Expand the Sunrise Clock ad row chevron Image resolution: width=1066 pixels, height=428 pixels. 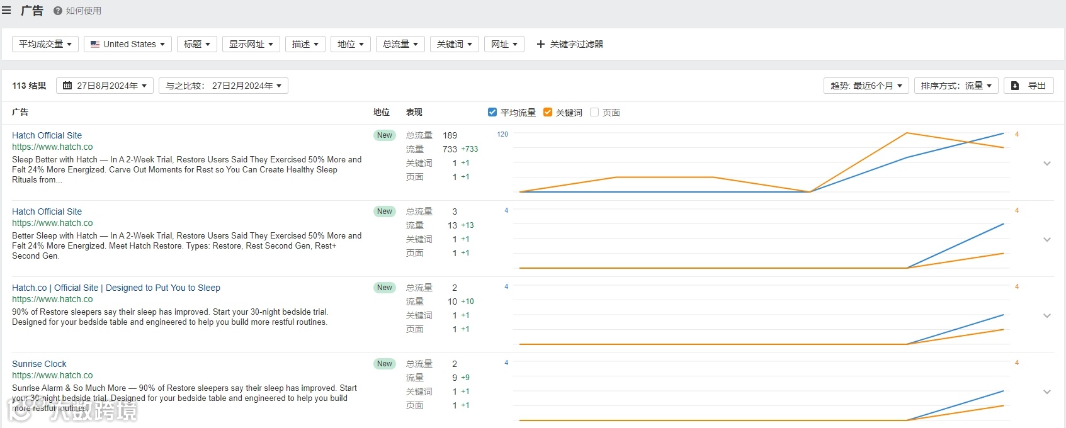click(x=1046, y=392)
